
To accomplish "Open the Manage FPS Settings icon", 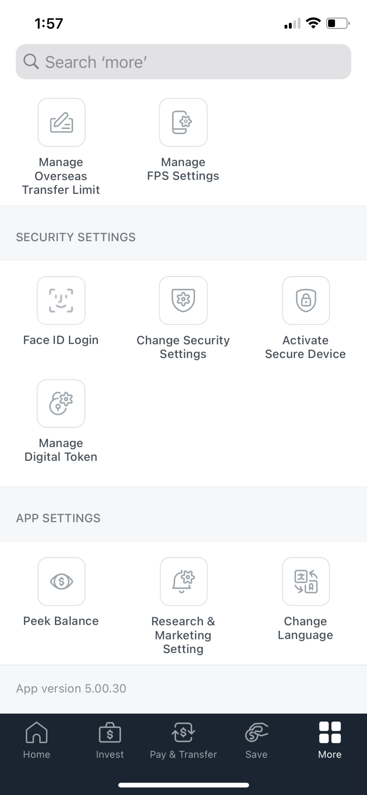I will 183,122.
